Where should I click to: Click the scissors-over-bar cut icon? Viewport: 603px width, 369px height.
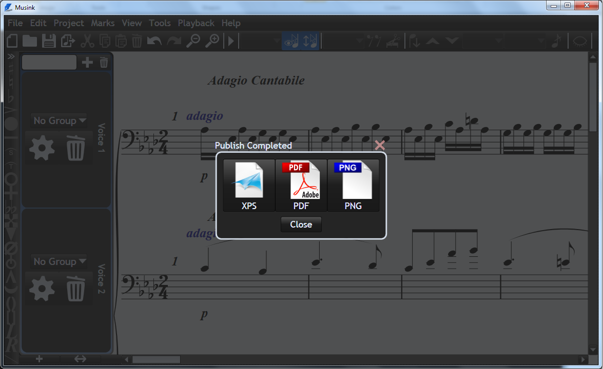coord(393,40)
